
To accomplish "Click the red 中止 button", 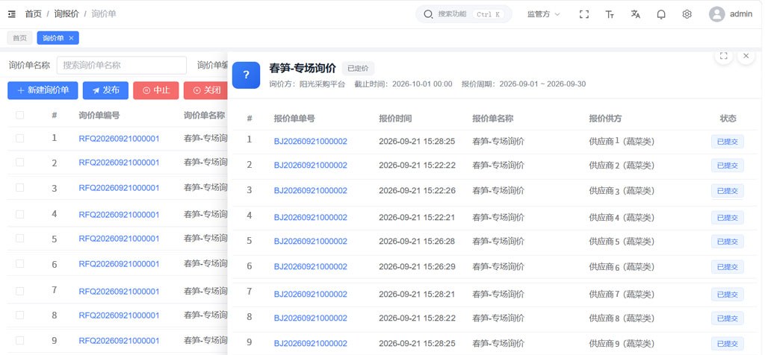I will point(156,90).
